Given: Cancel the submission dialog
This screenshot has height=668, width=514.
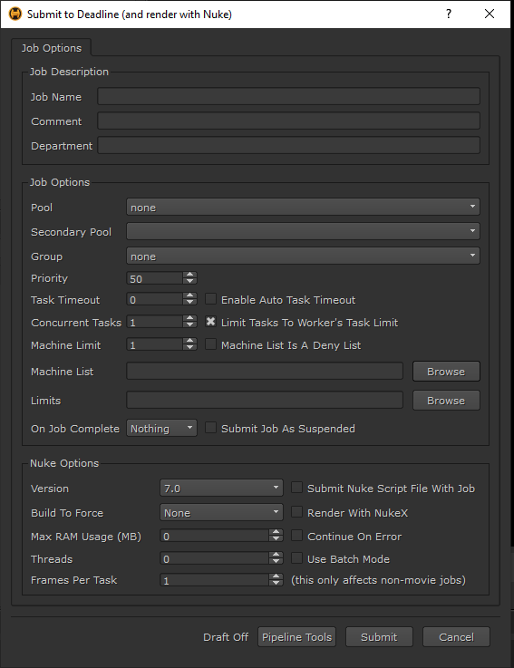Looking at the screenshot, I should [x=456, y=637].
